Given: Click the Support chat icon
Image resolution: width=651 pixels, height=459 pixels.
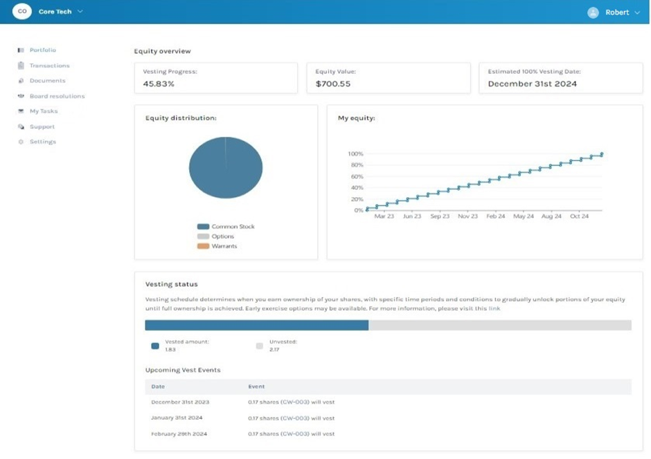Looking at the screenshot, I should point(21,127).
